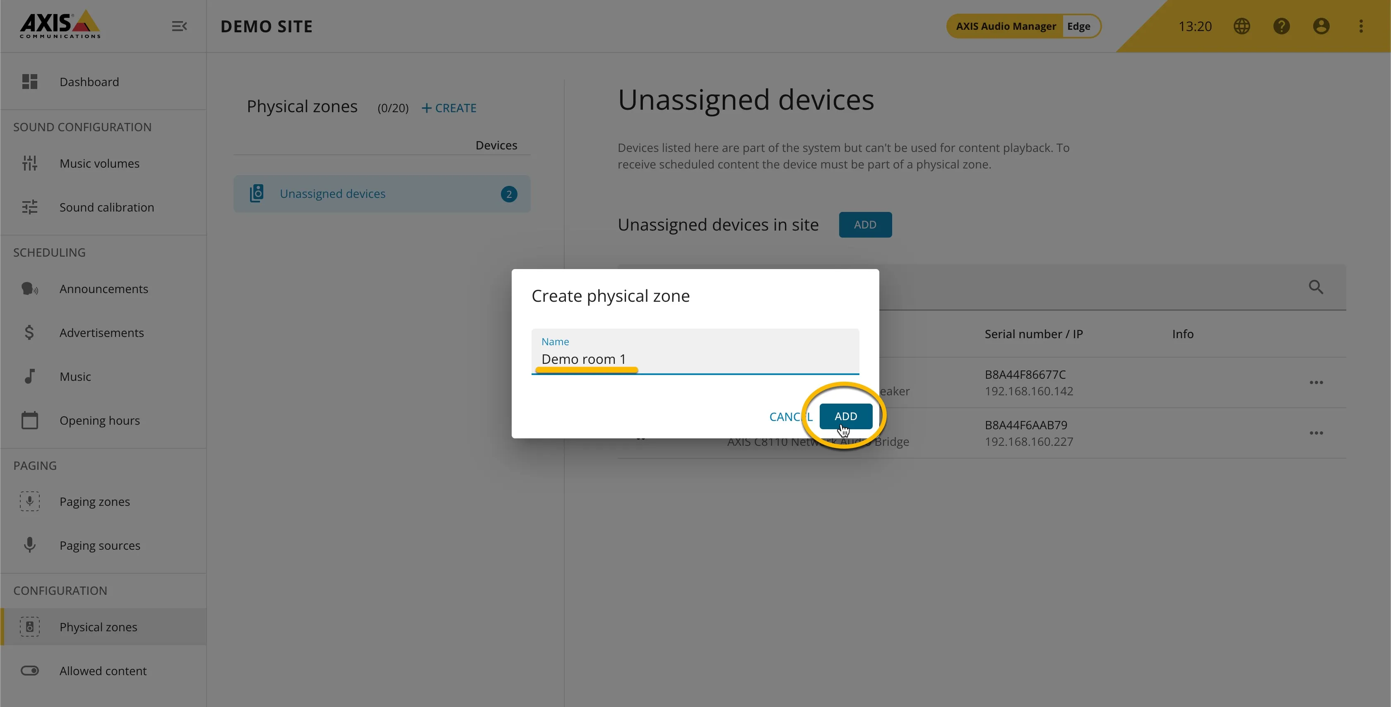The image size is (1391, 707).
Task: Click the Opening hours calendar icon
Action: click(x=30, y=420)
